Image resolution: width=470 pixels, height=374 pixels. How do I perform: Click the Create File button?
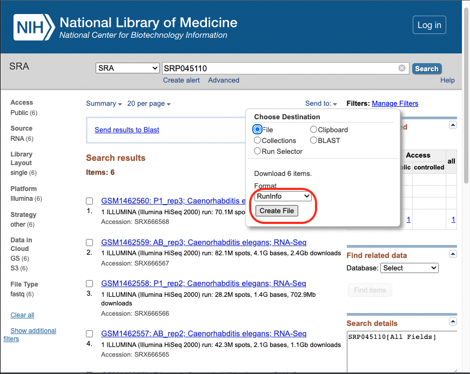pyautogui.click(x=277, y=211)
